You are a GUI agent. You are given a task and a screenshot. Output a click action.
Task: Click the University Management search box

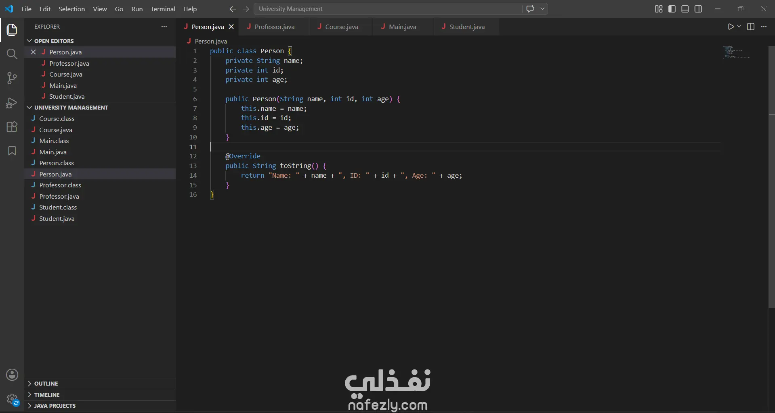(388, 8)
